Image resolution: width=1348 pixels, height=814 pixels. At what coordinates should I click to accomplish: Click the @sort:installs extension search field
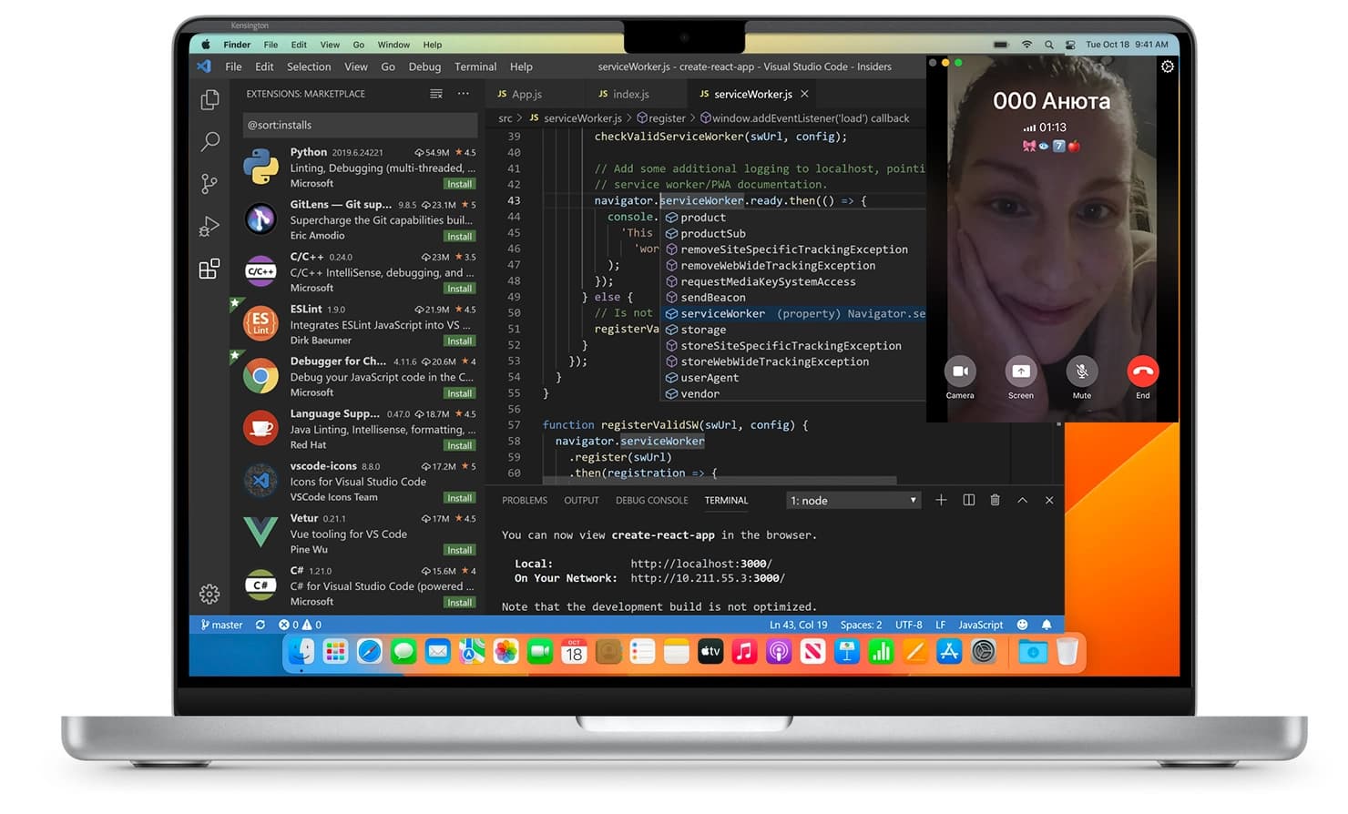(x=360, y=125)
